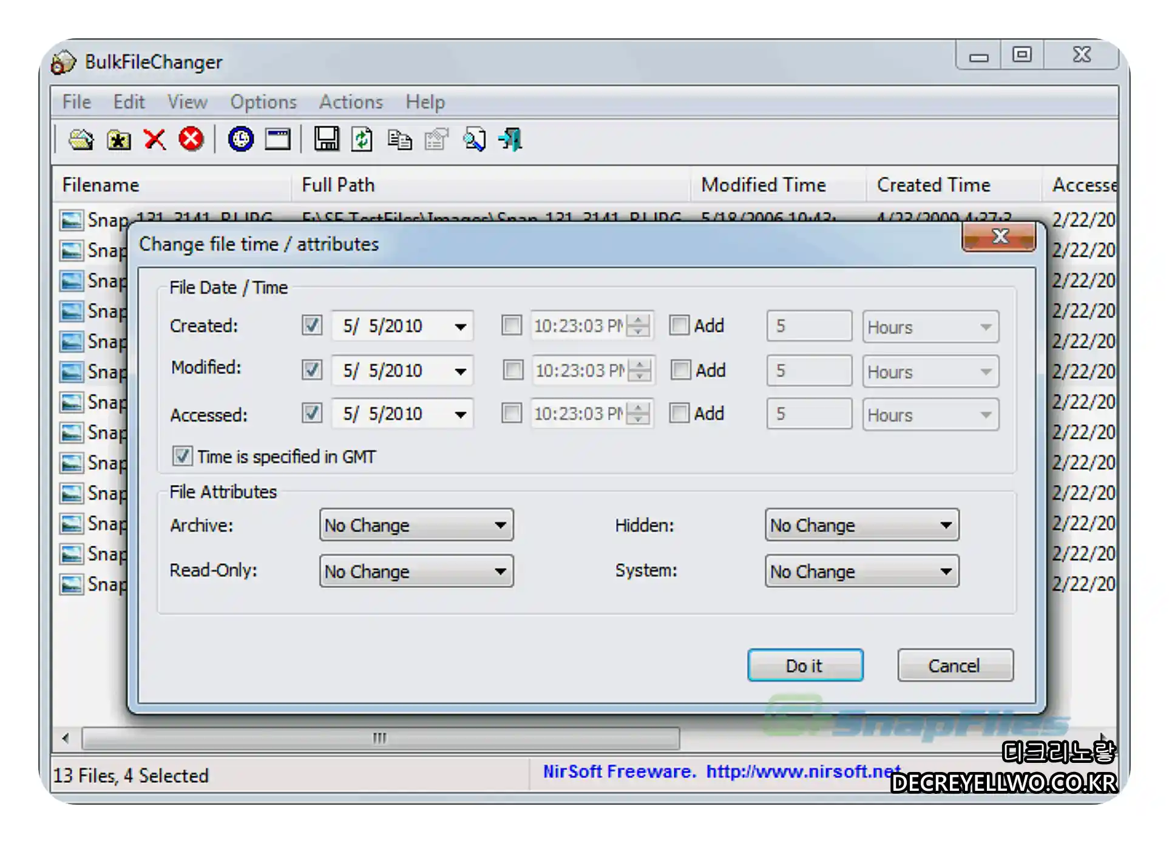Click the magnifier find icon
Image resolution: width=1169 pixels, height=843 pixels.
pos(474,140)
